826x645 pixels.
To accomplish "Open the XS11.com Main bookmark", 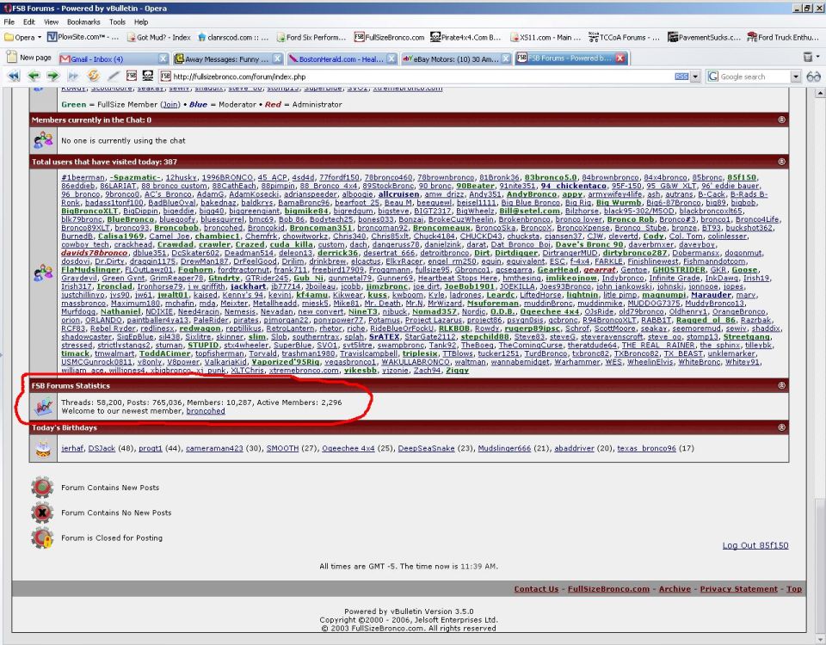I will click(546, 37).
